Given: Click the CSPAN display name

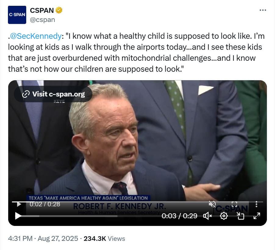Looking at the screenshot, I should pos(42,10).
